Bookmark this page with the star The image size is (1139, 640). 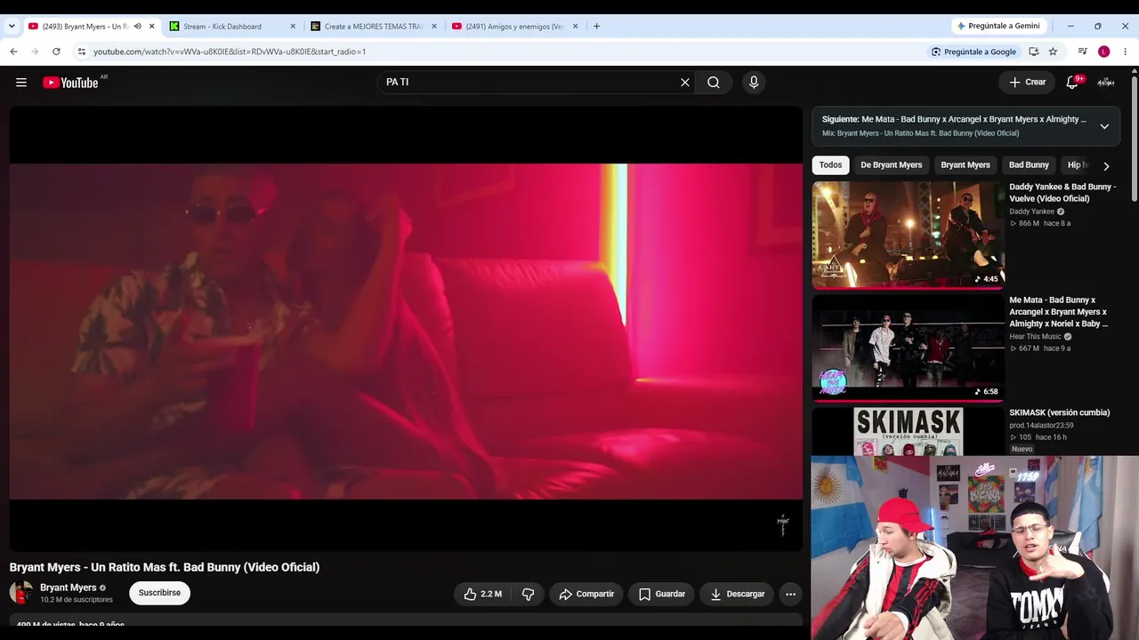coord(1054,52)
